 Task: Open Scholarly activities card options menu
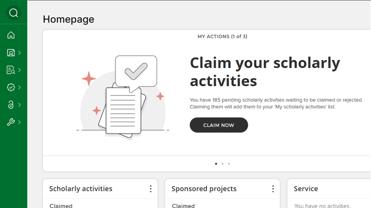point(151,189)
